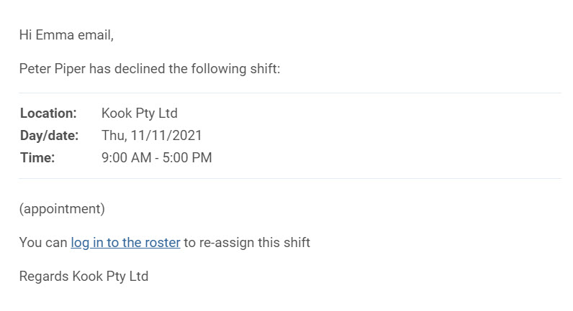Click the bold "Day/date:" label
The height and width of the screenshot is (311, 573).
50,136
